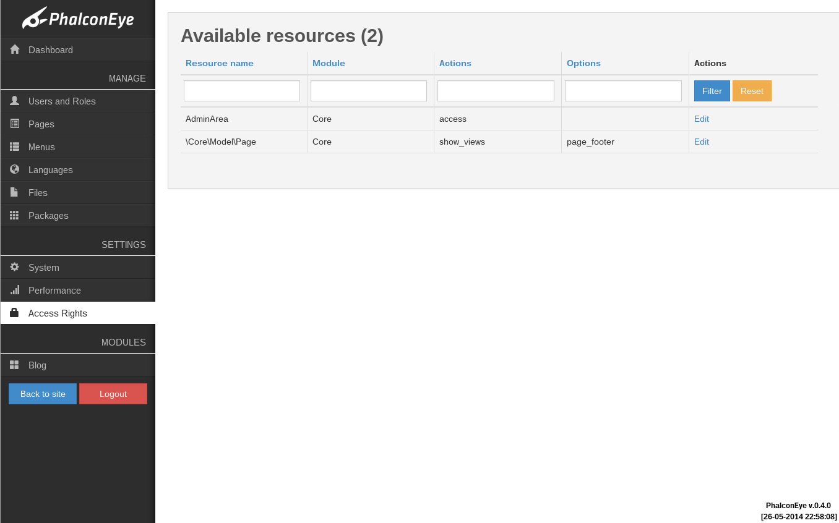Image resolution: width=839 pixels, height=523 pixels.
Task: Select the Pages document icon
Action: click(x=14, y=124)
